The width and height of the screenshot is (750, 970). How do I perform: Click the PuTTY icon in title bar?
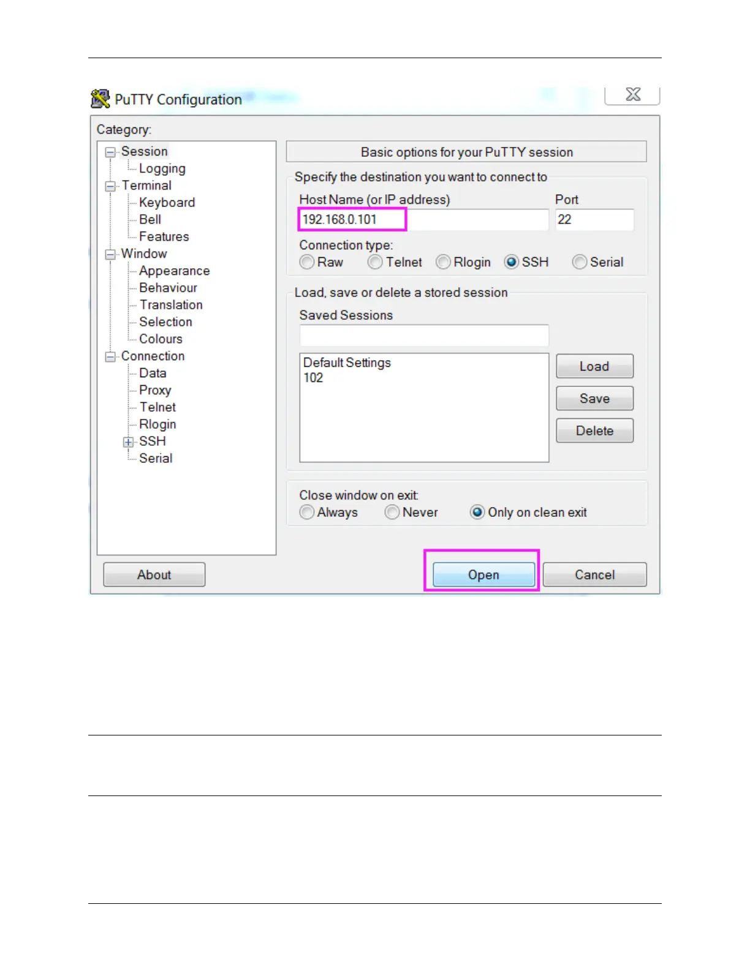[100, 99]
